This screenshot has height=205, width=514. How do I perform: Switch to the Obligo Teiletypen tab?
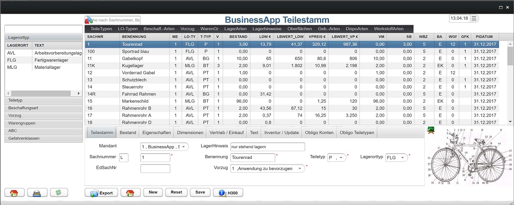click(357, 132)
